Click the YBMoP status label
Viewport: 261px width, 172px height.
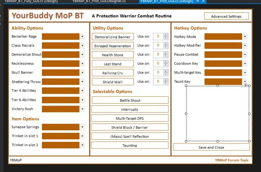pyautogui.click(x=16, y=160)
